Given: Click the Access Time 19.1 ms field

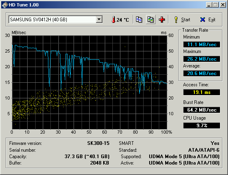Looking at the screenshot, I should point(202,92).
